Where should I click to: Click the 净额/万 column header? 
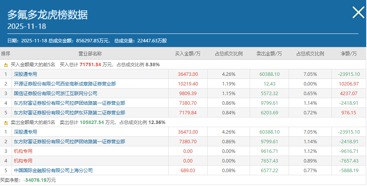tap(349, 54)
